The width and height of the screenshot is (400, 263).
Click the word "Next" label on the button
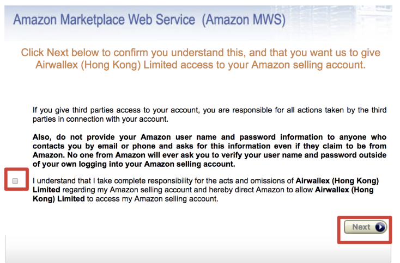361,227
